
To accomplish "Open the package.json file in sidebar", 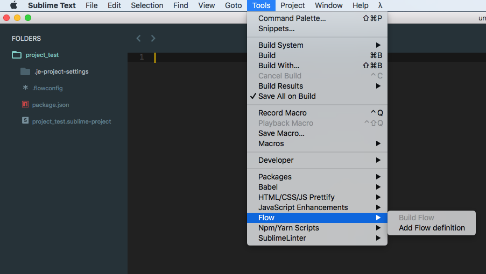I will (51, 105).
